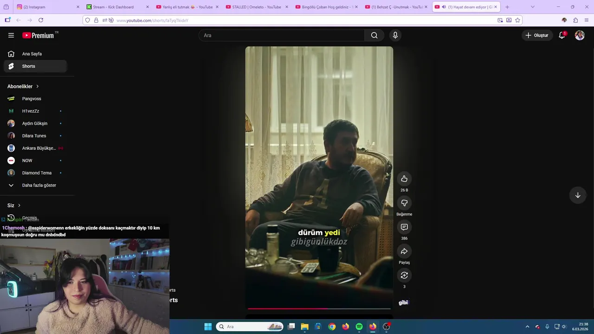Open the tracking protection shield icon

click(x=87, y=20)
